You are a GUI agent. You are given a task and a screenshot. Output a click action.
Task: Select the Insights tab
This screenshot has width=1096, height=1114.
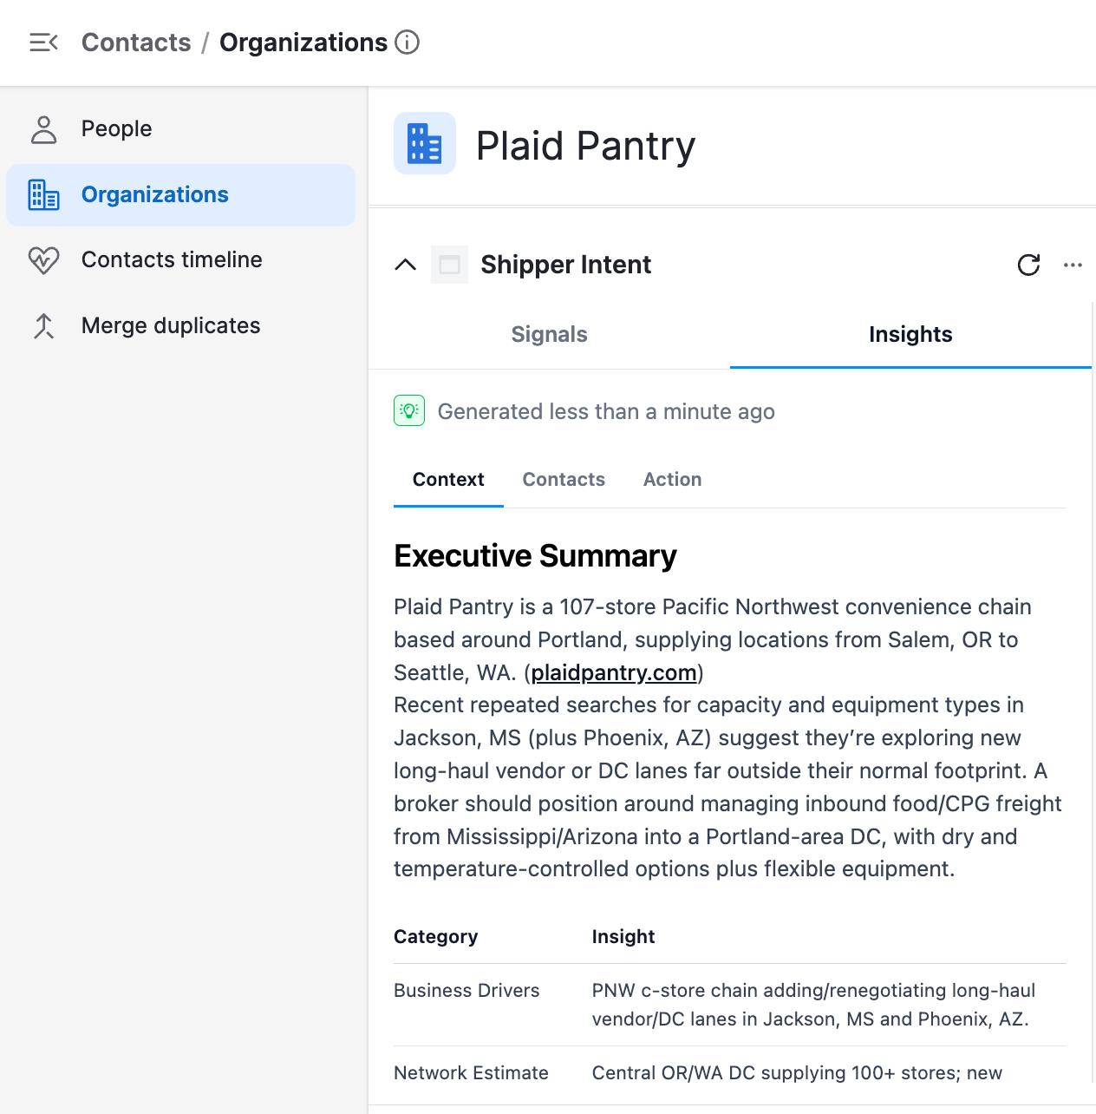[x=910, y=335]
